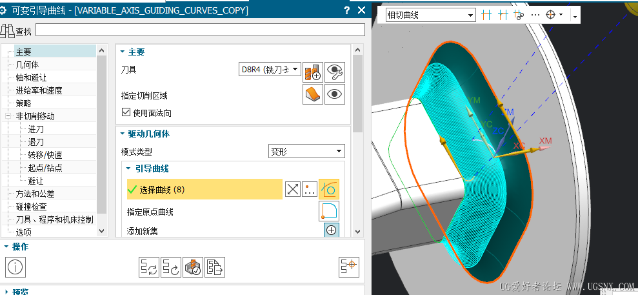Select 轴和避让 in navigation tree

pos(31,77)
